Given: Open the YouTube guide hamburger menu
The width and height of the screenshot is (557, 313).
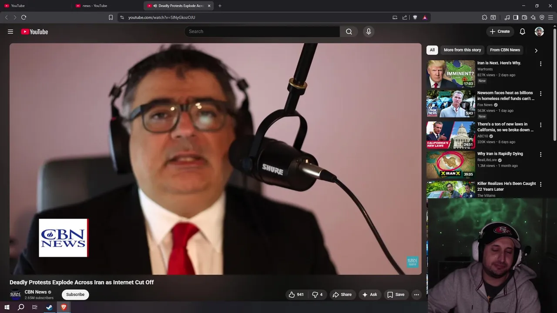Looking at the screenshot, I should (x=10, y=32).
